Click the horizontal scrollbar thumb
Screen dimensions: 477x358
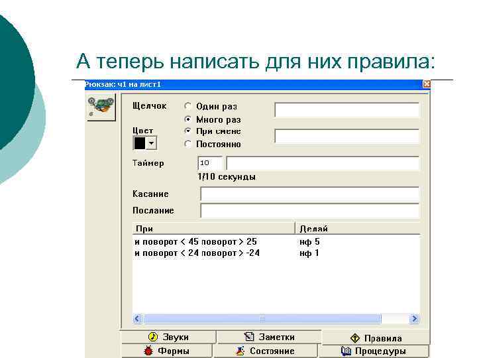(x=262, y=319)
